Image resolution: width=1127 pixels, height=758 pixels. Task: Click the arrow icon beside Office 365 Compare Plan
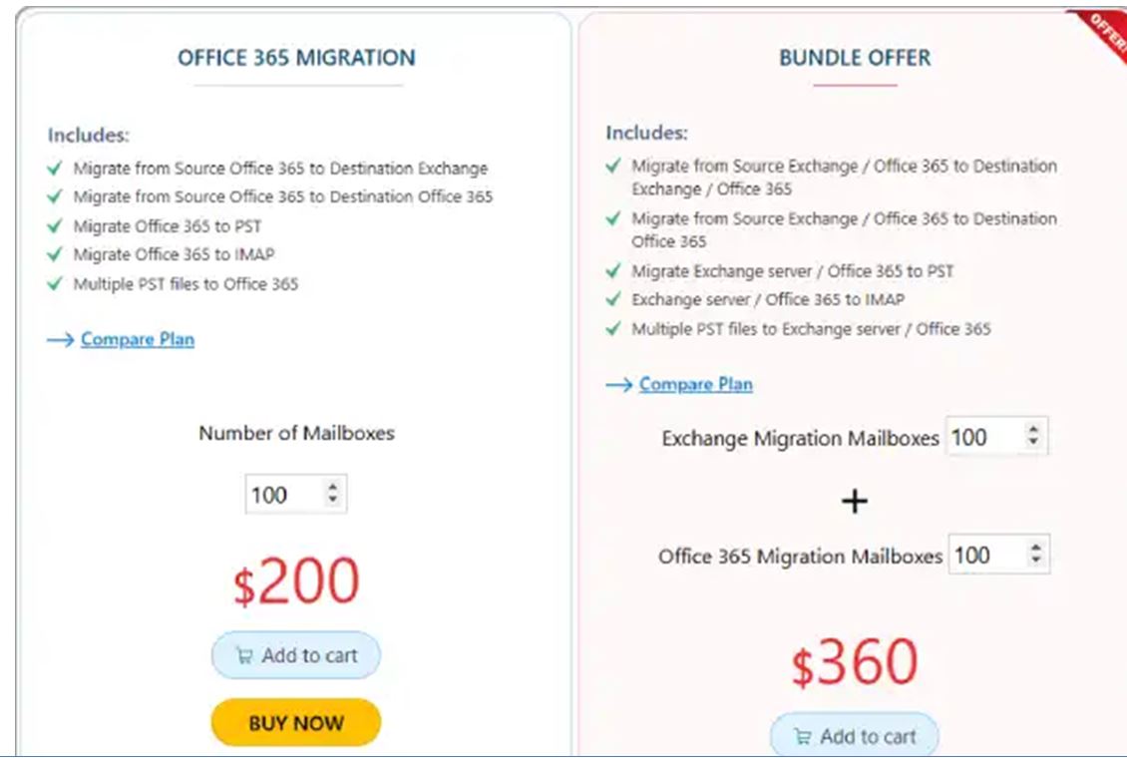point(60,340)
